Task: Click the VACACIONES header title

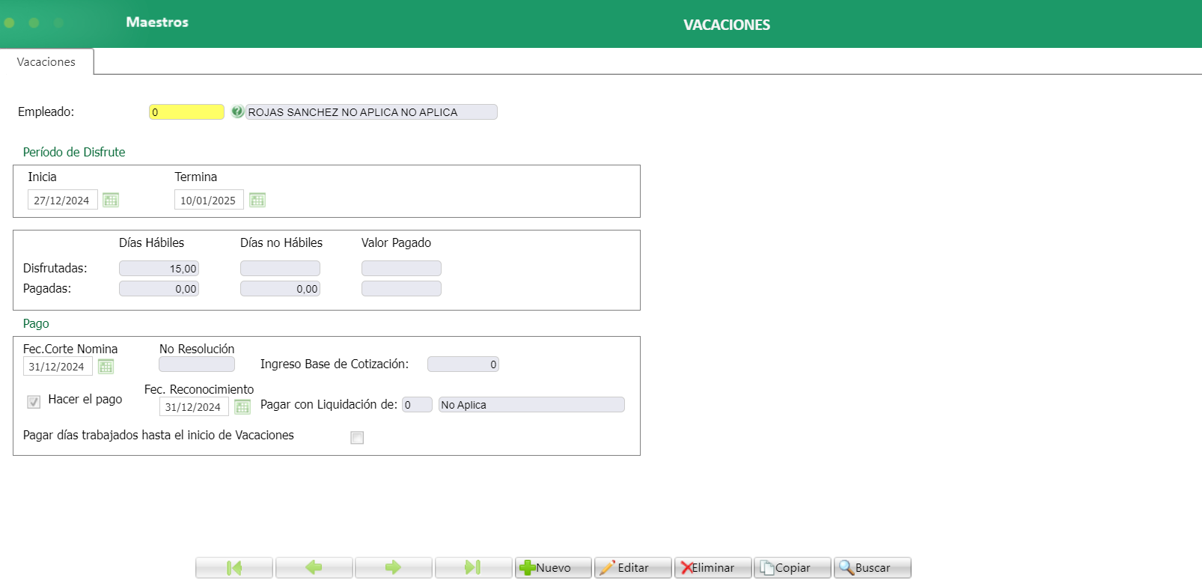Action: pyautogui.click(x=727, y=25)
